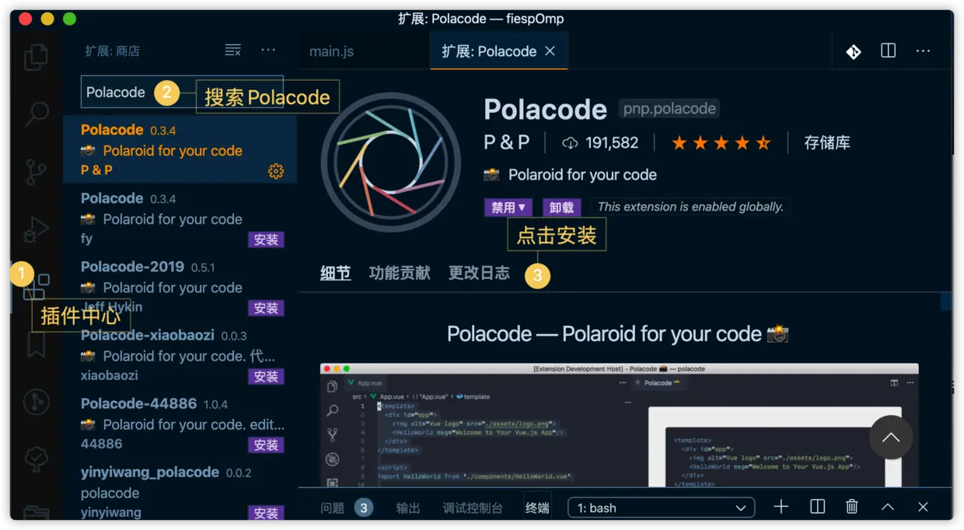Click the P & P publisher name in extension header
The height and width of the screenshot is (530, 964).
[506, 143]
